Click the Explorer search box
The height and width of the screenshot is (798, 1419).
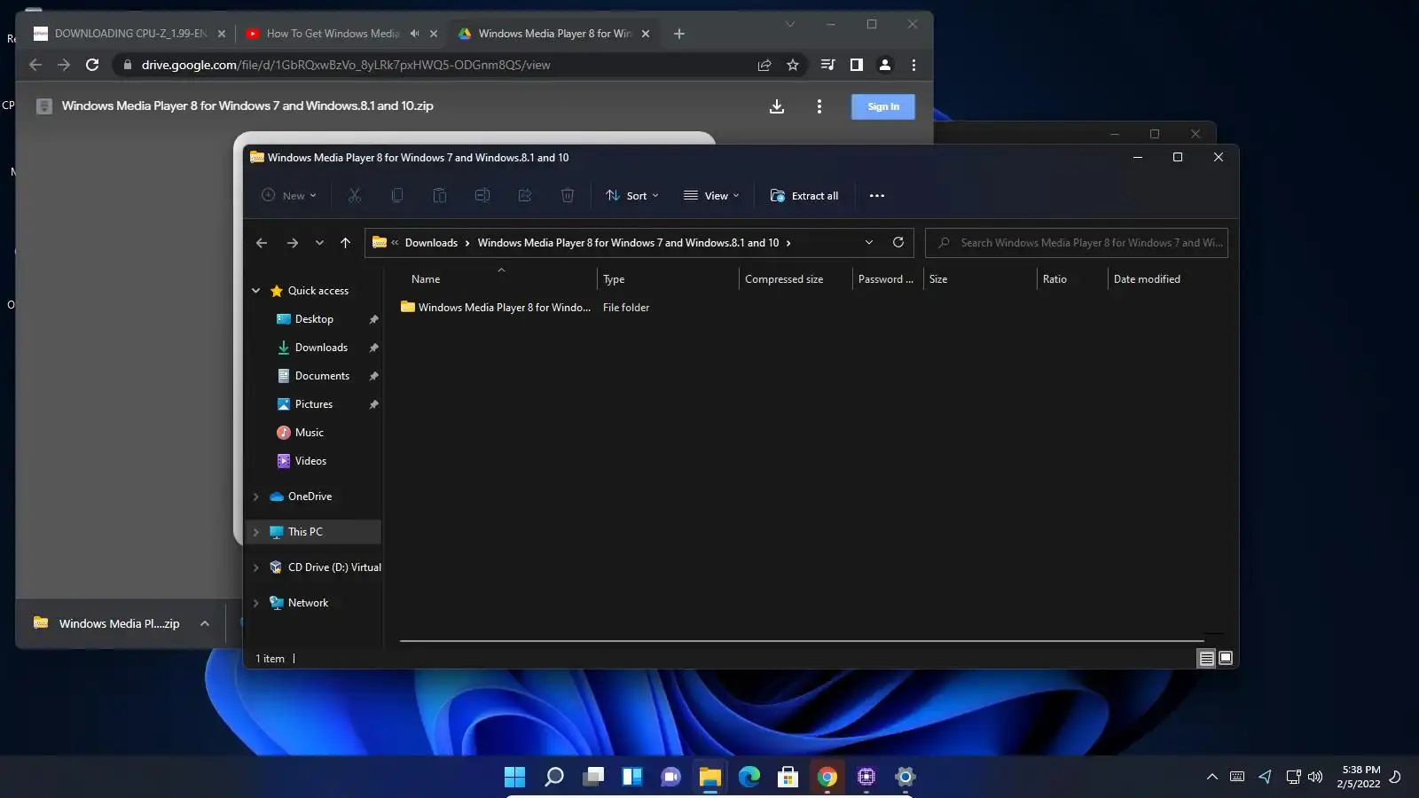pyautogui.click(x=1077, y=243)
